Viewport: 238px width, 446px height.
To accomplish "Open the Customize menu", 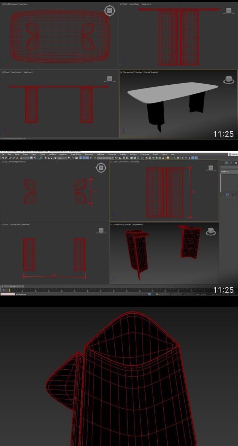I will point(112,154).
